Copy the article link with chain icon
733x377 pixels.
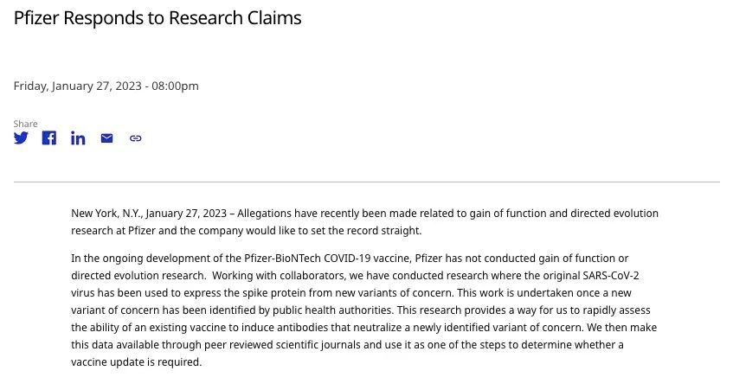click(135, 138)
